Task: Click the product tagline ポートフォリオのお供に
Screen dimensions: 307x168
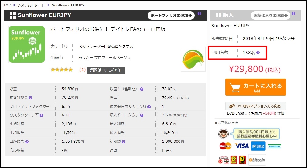Action: (108, 29)
